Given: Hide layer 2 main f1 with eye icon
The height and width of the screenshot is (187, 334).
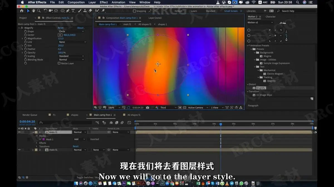Looking at the screenshot, I should tap(19, 150).
